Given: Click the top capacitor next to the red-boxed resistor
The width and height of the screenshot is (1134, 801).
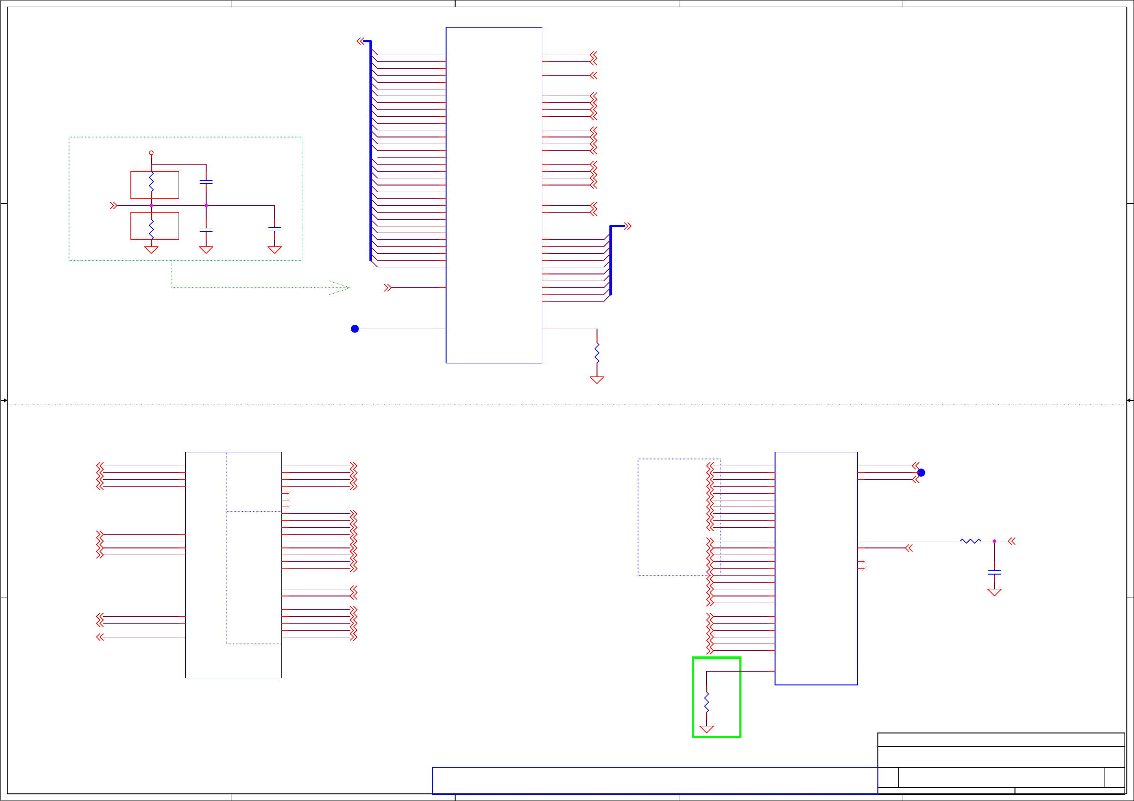Looking at the screenshot, I should pyautogui.click(x=206, y=182).
